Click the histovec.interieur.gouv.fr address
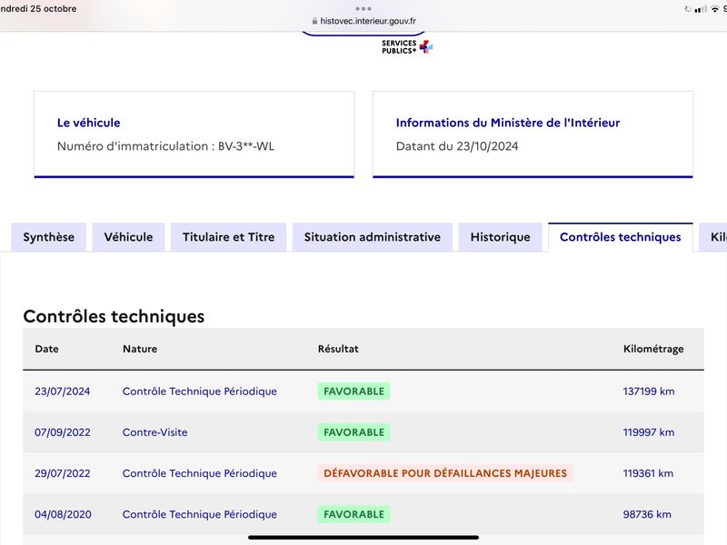The image size is (727, 545). (368, 21)
